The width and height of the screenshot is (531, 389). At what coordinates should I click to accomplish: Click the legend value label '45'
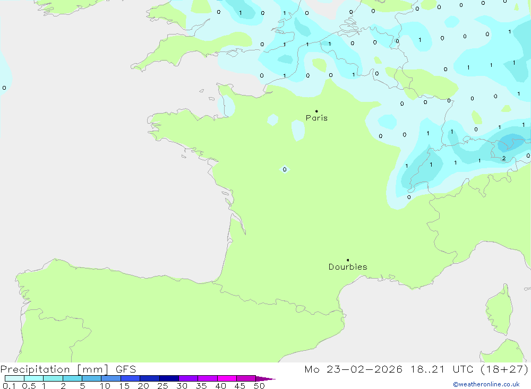240,386
